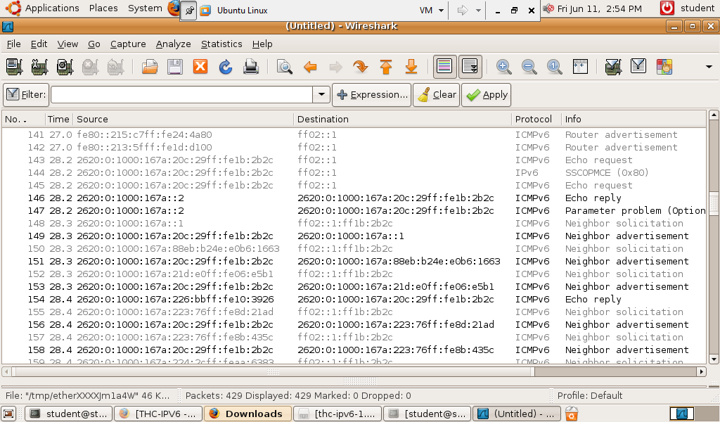Viewport: 720px width, 422px height.
Task: Open filter history dropdown arrow
Action: coord(321,94)
